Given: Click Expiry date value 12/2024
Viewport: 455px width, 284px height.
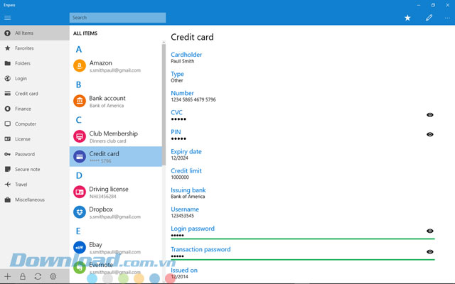Looking at the screenshot, I should point(179,158).
